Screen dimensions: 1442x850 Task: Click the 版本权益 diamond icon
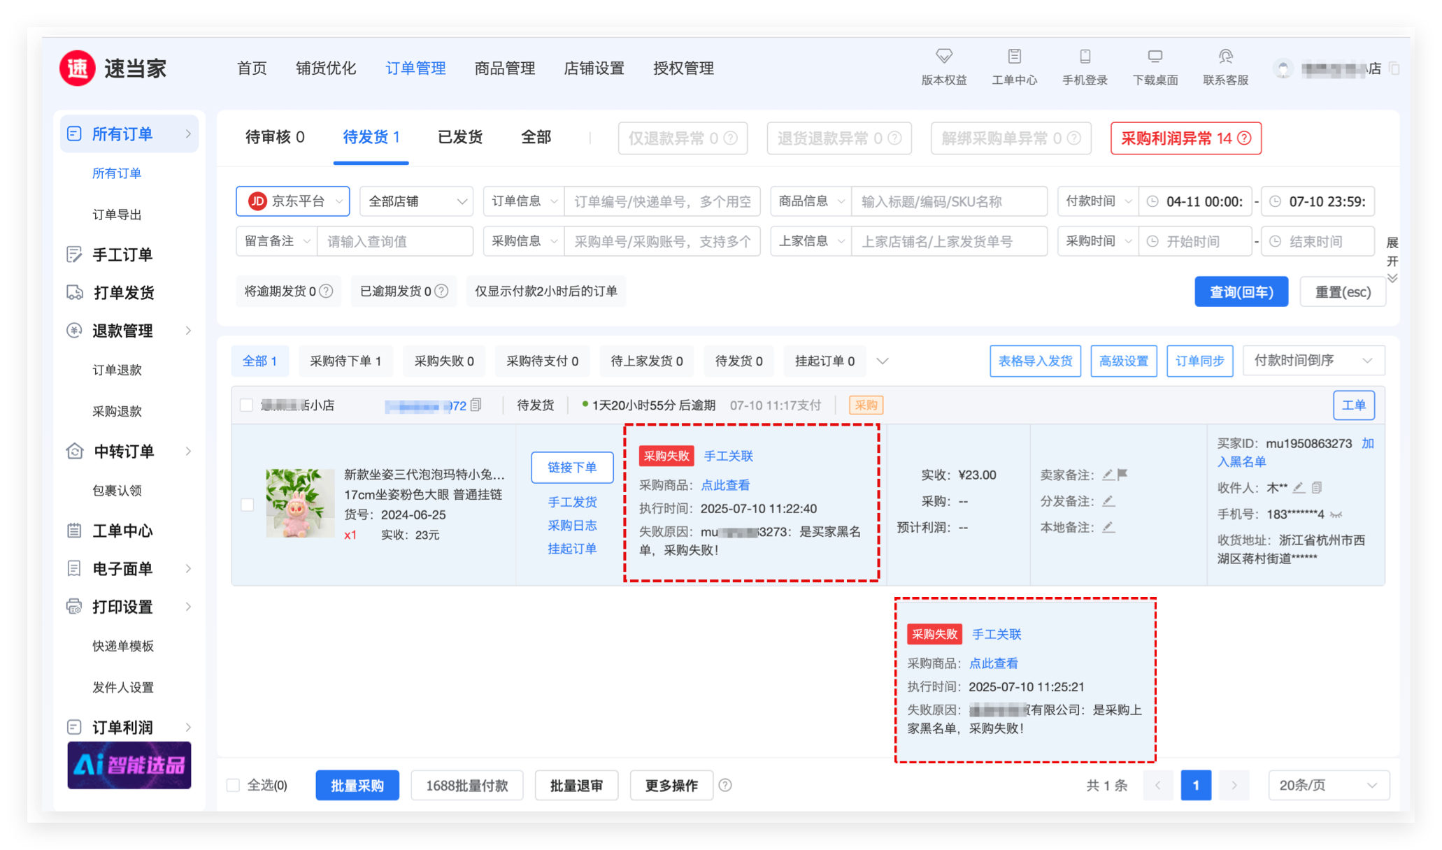tap(944, 57)
